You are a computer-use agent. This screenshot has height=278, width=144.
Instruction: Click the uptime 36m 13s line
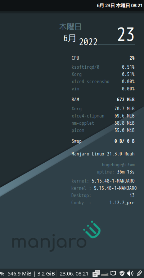[x=116, y=172]
